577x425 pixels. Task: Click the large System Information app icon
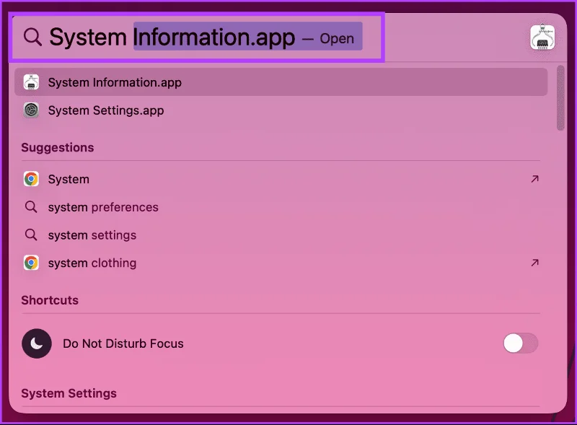(542, 38)
